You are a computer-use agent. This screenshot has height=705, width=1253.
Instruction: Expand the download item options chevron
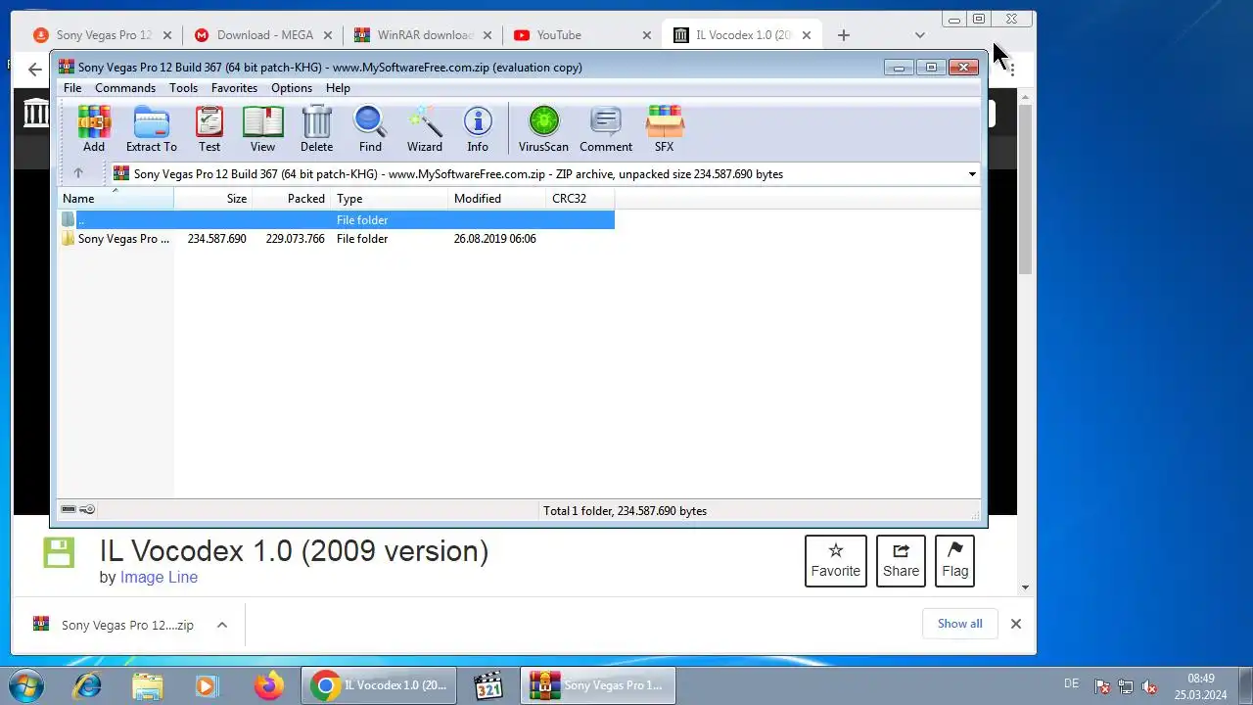(x=222, y=625)
